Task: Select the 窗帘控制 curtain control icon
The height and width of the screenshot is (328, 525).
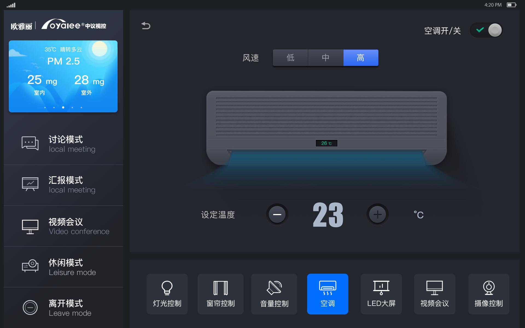Action: [220, 294]
